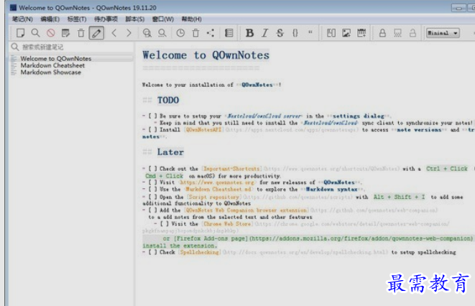Viewport: 475px width, 306px height.
Task: Click the share note icon
Action: pos(211,33)
